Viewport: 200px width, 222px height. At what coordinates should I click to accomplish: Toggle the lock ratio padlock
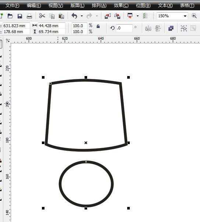pyautogui.click(x=98, y=26)
